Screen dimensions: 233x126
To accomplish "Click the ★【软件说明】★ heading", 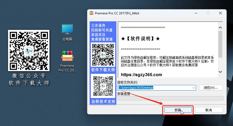I will [x=140, y=39].
